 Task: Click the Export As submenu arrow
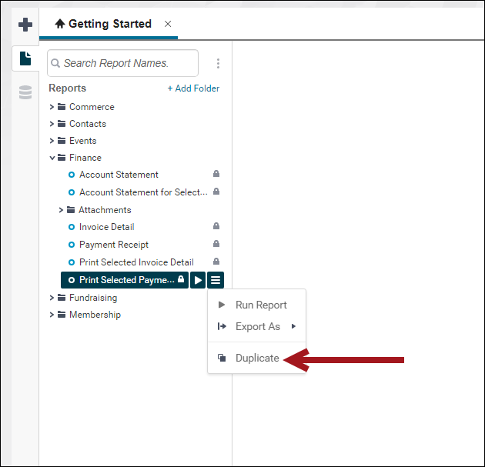[x=293, y=326]
